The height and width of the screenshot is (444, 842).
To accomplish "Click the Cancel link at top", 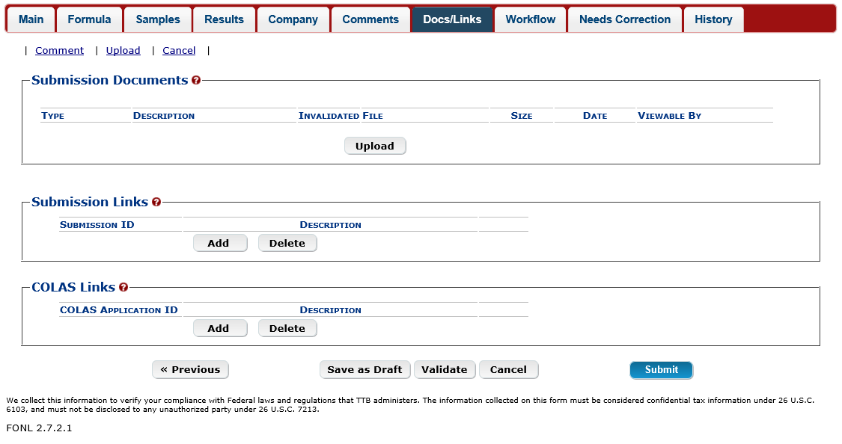I will coord(179,51).
